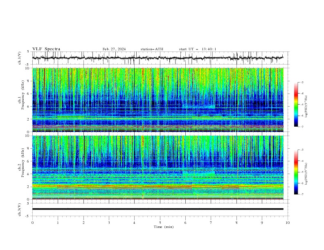The image size is (324, 250).
Task: Click the 'start UT = 13:40:1' text
Action: (x=198, y=49)
